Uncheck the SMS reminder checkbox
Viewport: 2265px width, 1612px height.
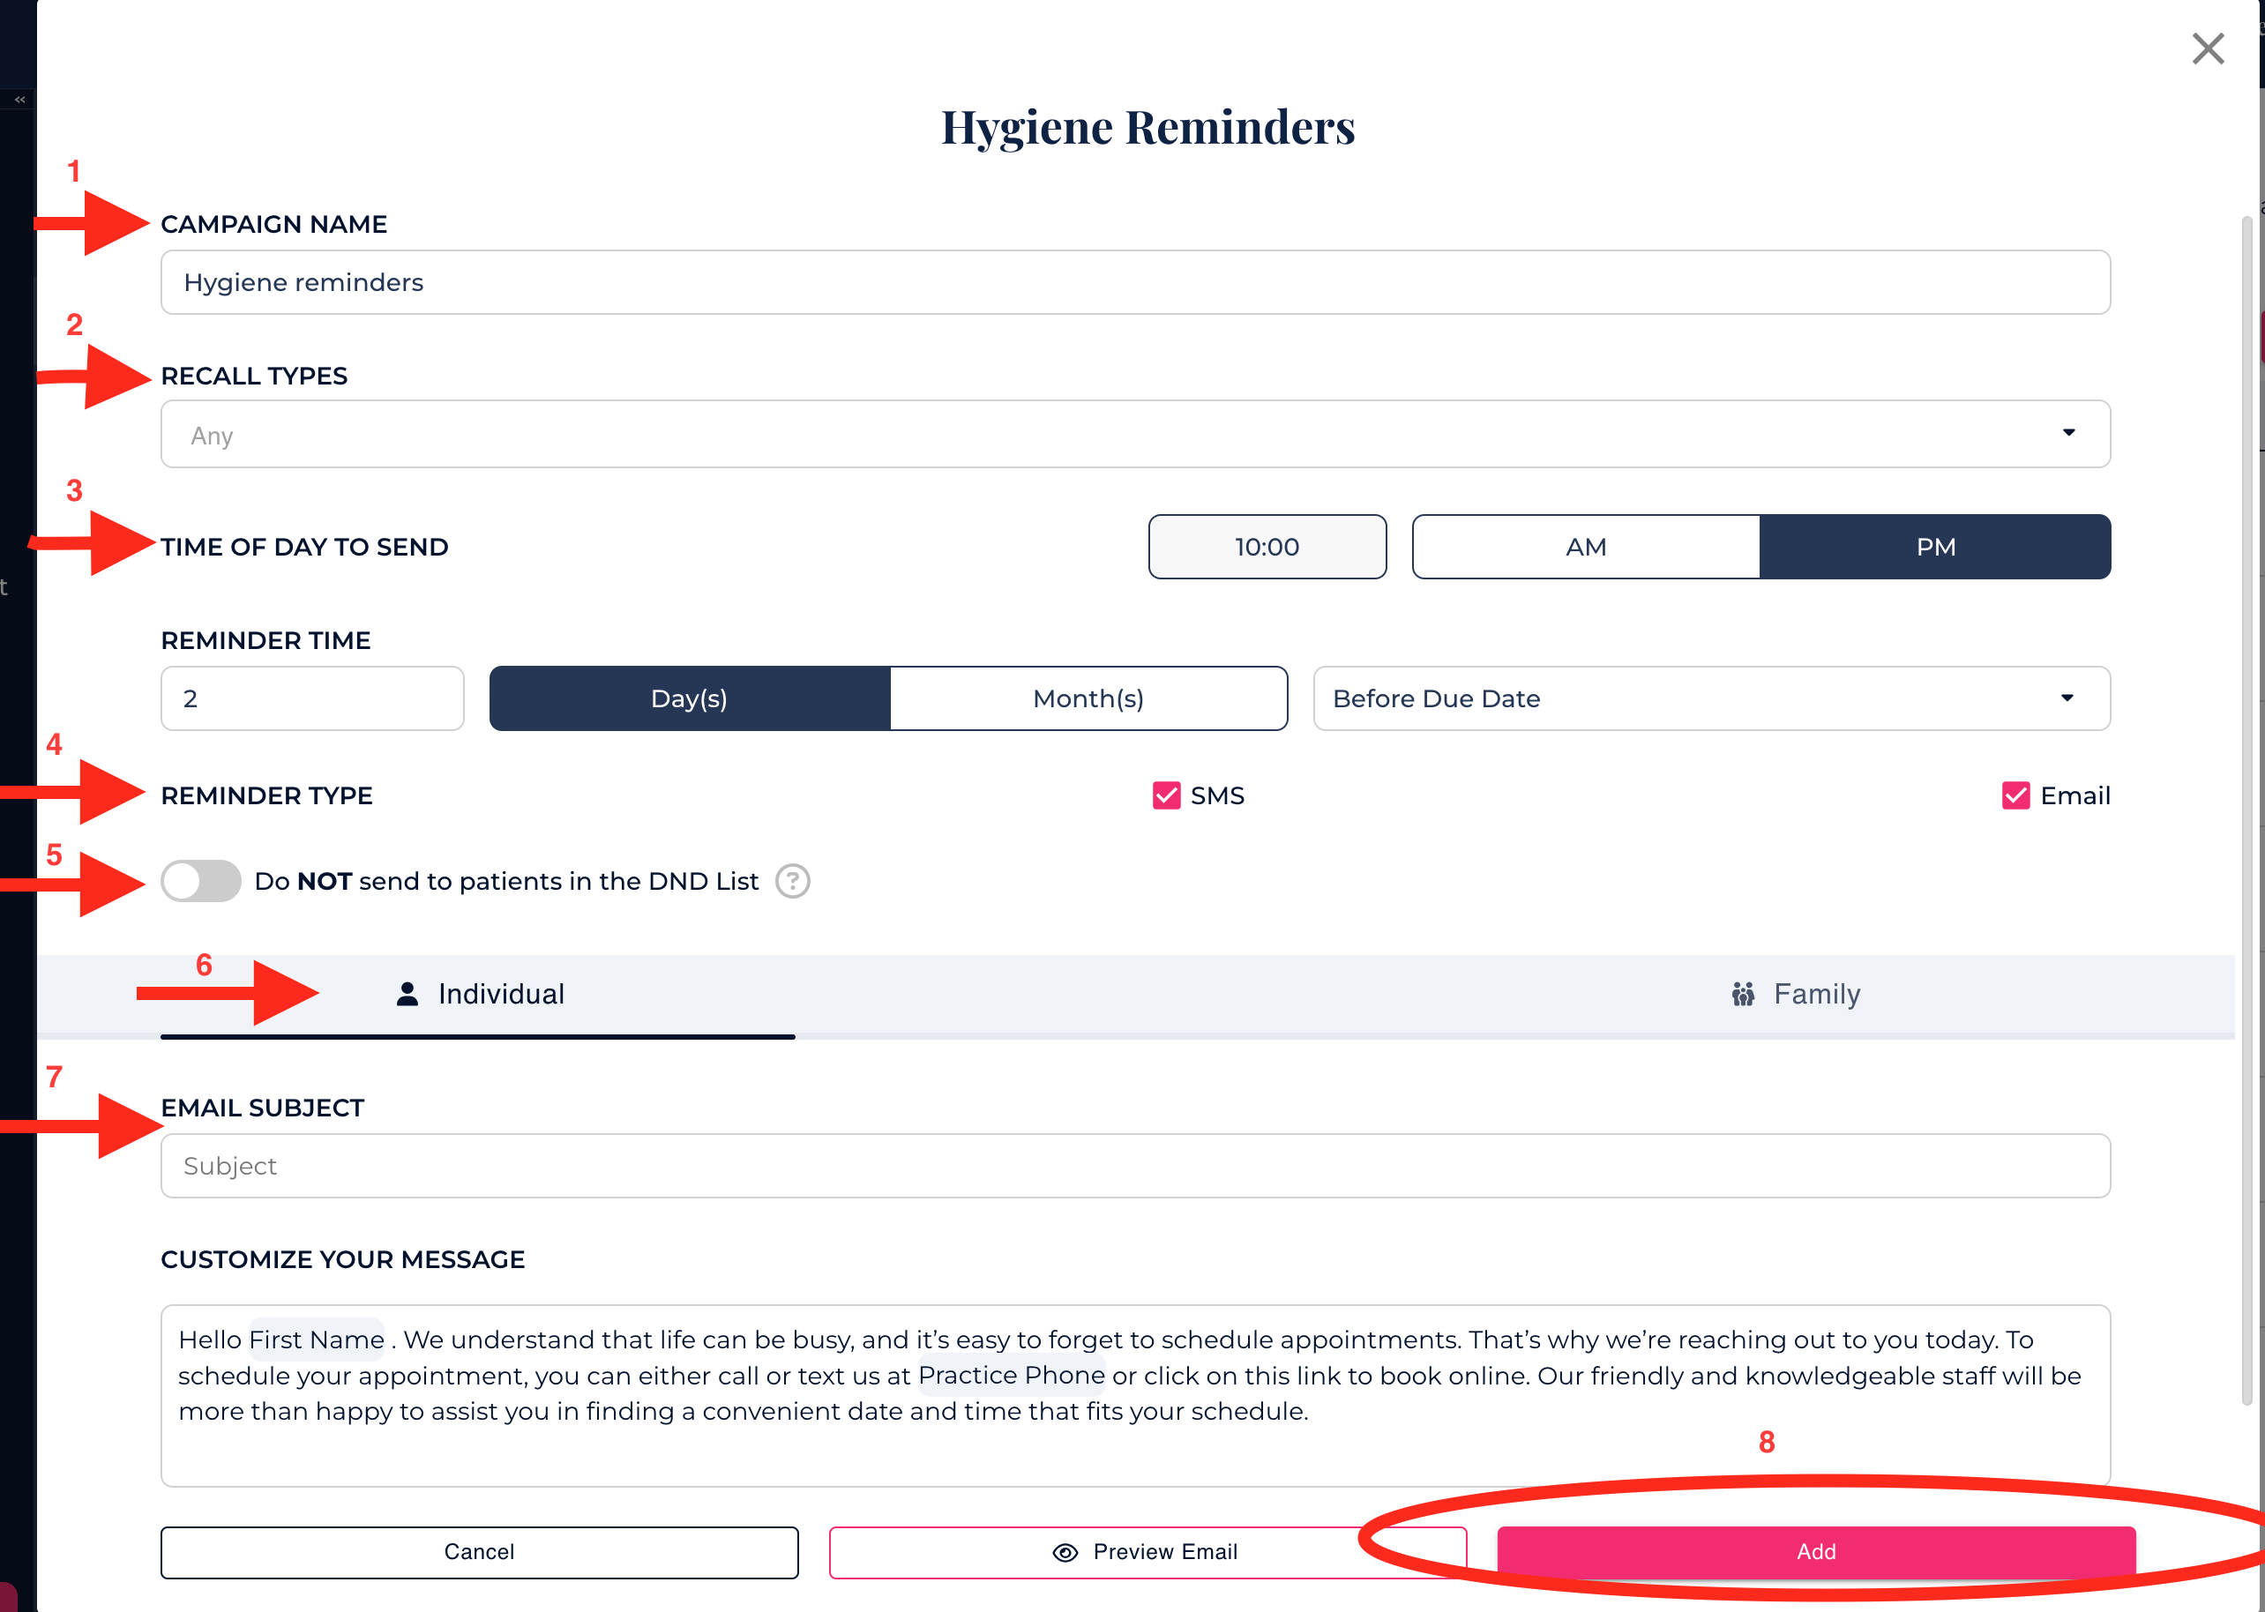click(x=1166, y=796)
